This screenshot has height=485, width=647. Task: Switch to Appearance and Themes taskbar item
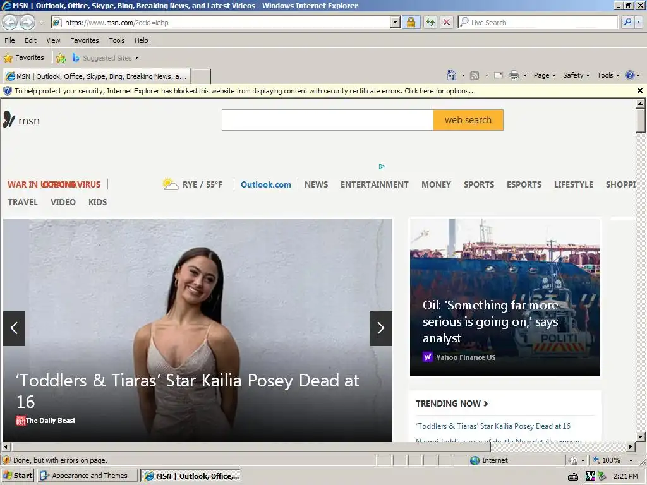88,476
